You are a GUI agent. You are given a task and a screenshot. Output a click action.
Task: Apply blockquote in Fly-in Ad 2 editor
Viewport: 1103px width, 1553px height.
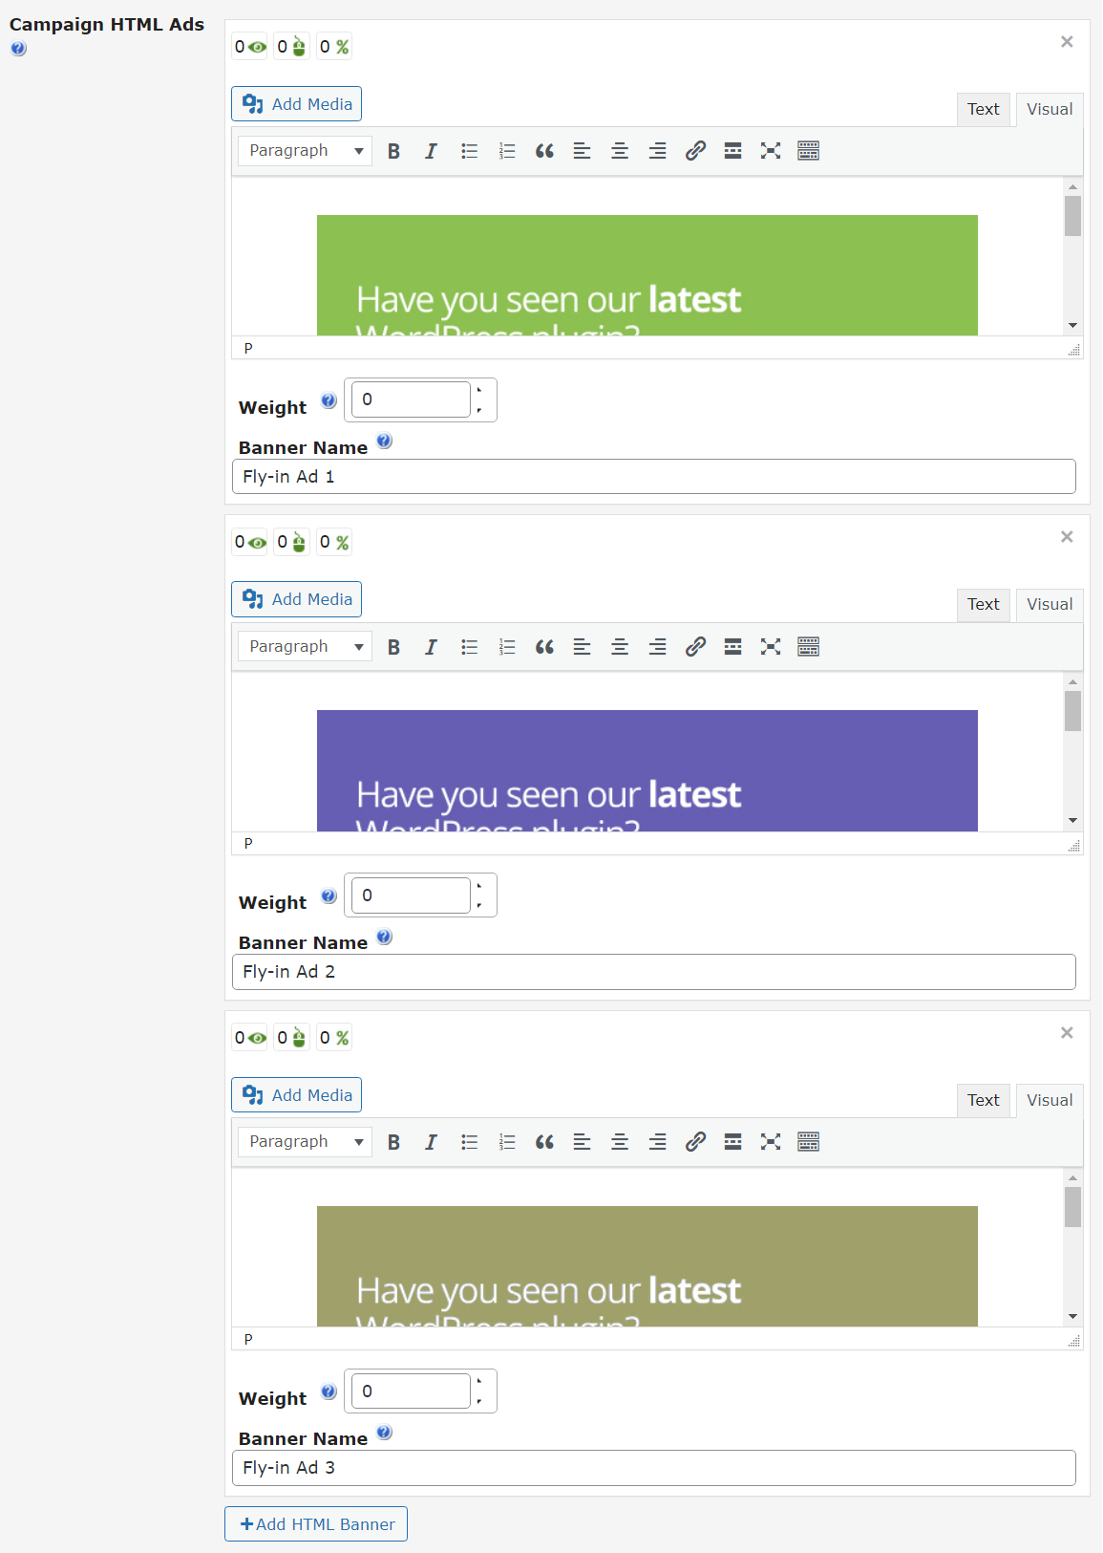coord(544,647)
